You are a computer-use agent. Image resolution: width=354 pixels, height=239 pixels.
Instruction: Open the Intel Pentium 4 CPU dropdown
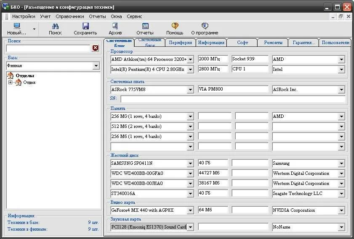(190, 70)
